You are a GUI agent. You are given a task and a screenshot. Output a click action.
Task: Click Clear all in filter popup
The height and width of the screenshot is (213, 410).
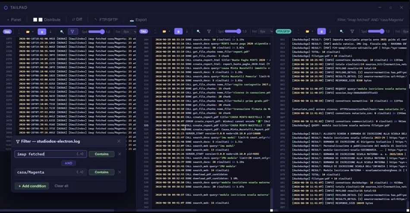point(61,186)
